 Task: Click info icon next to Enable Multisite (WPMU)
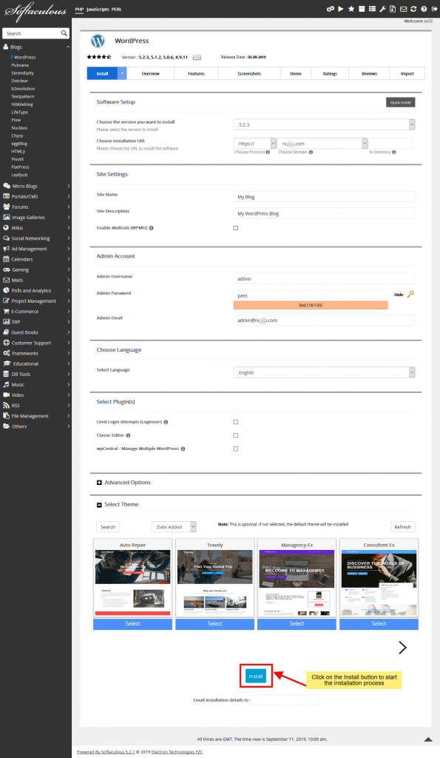[151, 228]
